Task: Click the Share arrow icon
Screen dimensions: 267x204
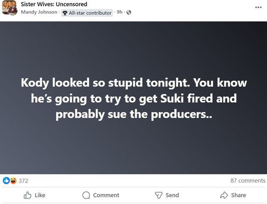Action: 224,195
